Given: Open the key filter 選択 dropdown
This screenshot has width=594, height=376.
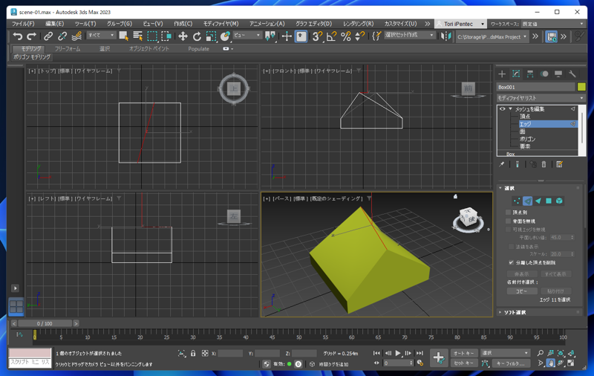Looking at the screenshot, I should click(x=505, y=353).
